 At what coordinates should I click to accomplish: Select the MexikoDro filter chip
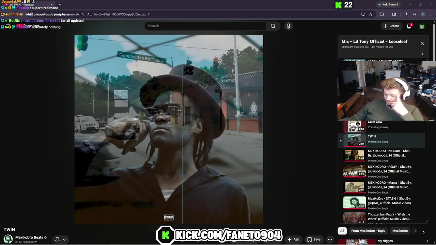[x=400, y=231]
